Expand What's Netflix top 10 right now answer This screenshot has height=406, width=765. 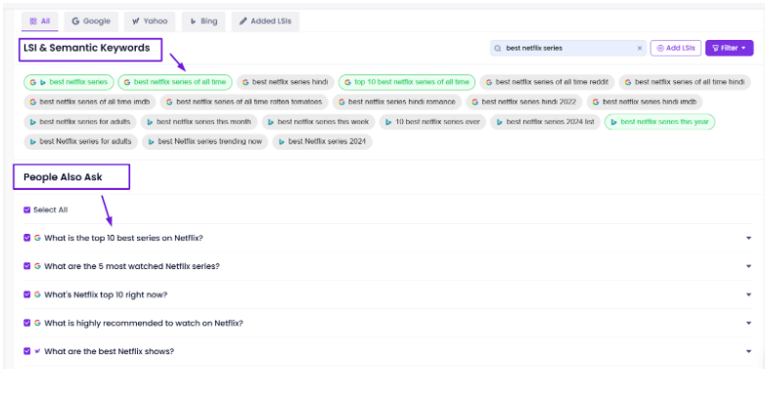pos(748,294)
